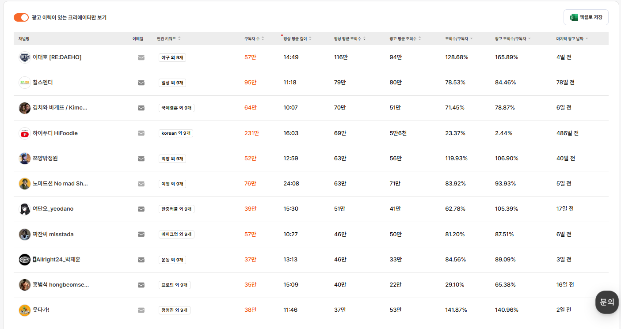This screenshot has width=621, height=329.
Task: Click the 엑셀로 저장 button
Action: pyautogui.click(x=586, y=17)
